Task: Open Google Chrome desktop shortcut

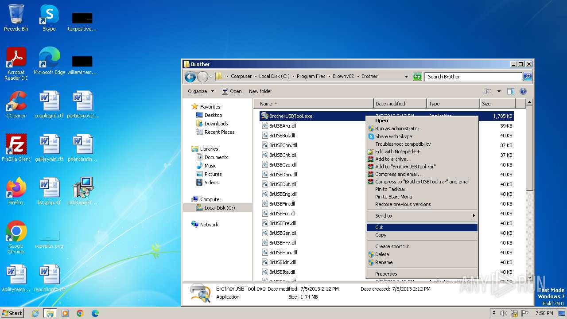Action: pos(16,237)
